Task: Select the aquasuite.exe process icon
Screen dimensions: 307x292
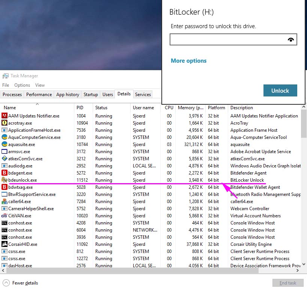Action: click(5, 144)
